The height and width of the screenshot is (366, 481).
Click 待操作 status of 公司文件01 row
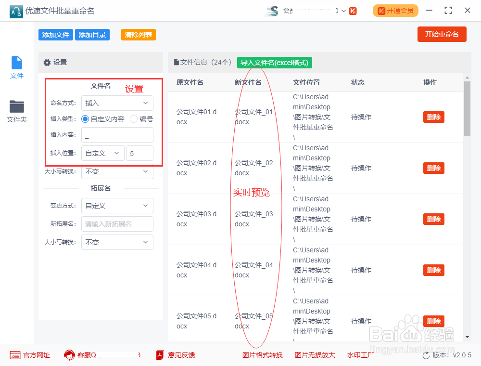(361, 117)
